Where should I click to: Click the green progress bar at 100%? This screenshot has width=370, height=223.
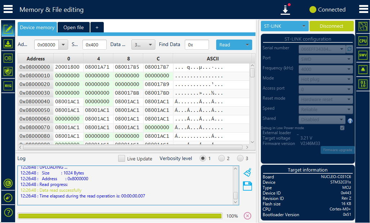coord(120,216)
